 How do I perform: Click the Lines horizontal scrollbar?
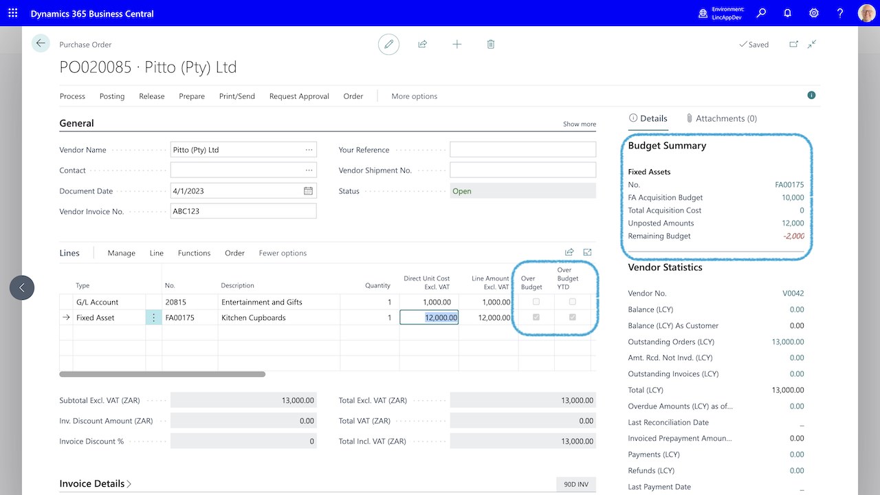[x=162, y=374]
